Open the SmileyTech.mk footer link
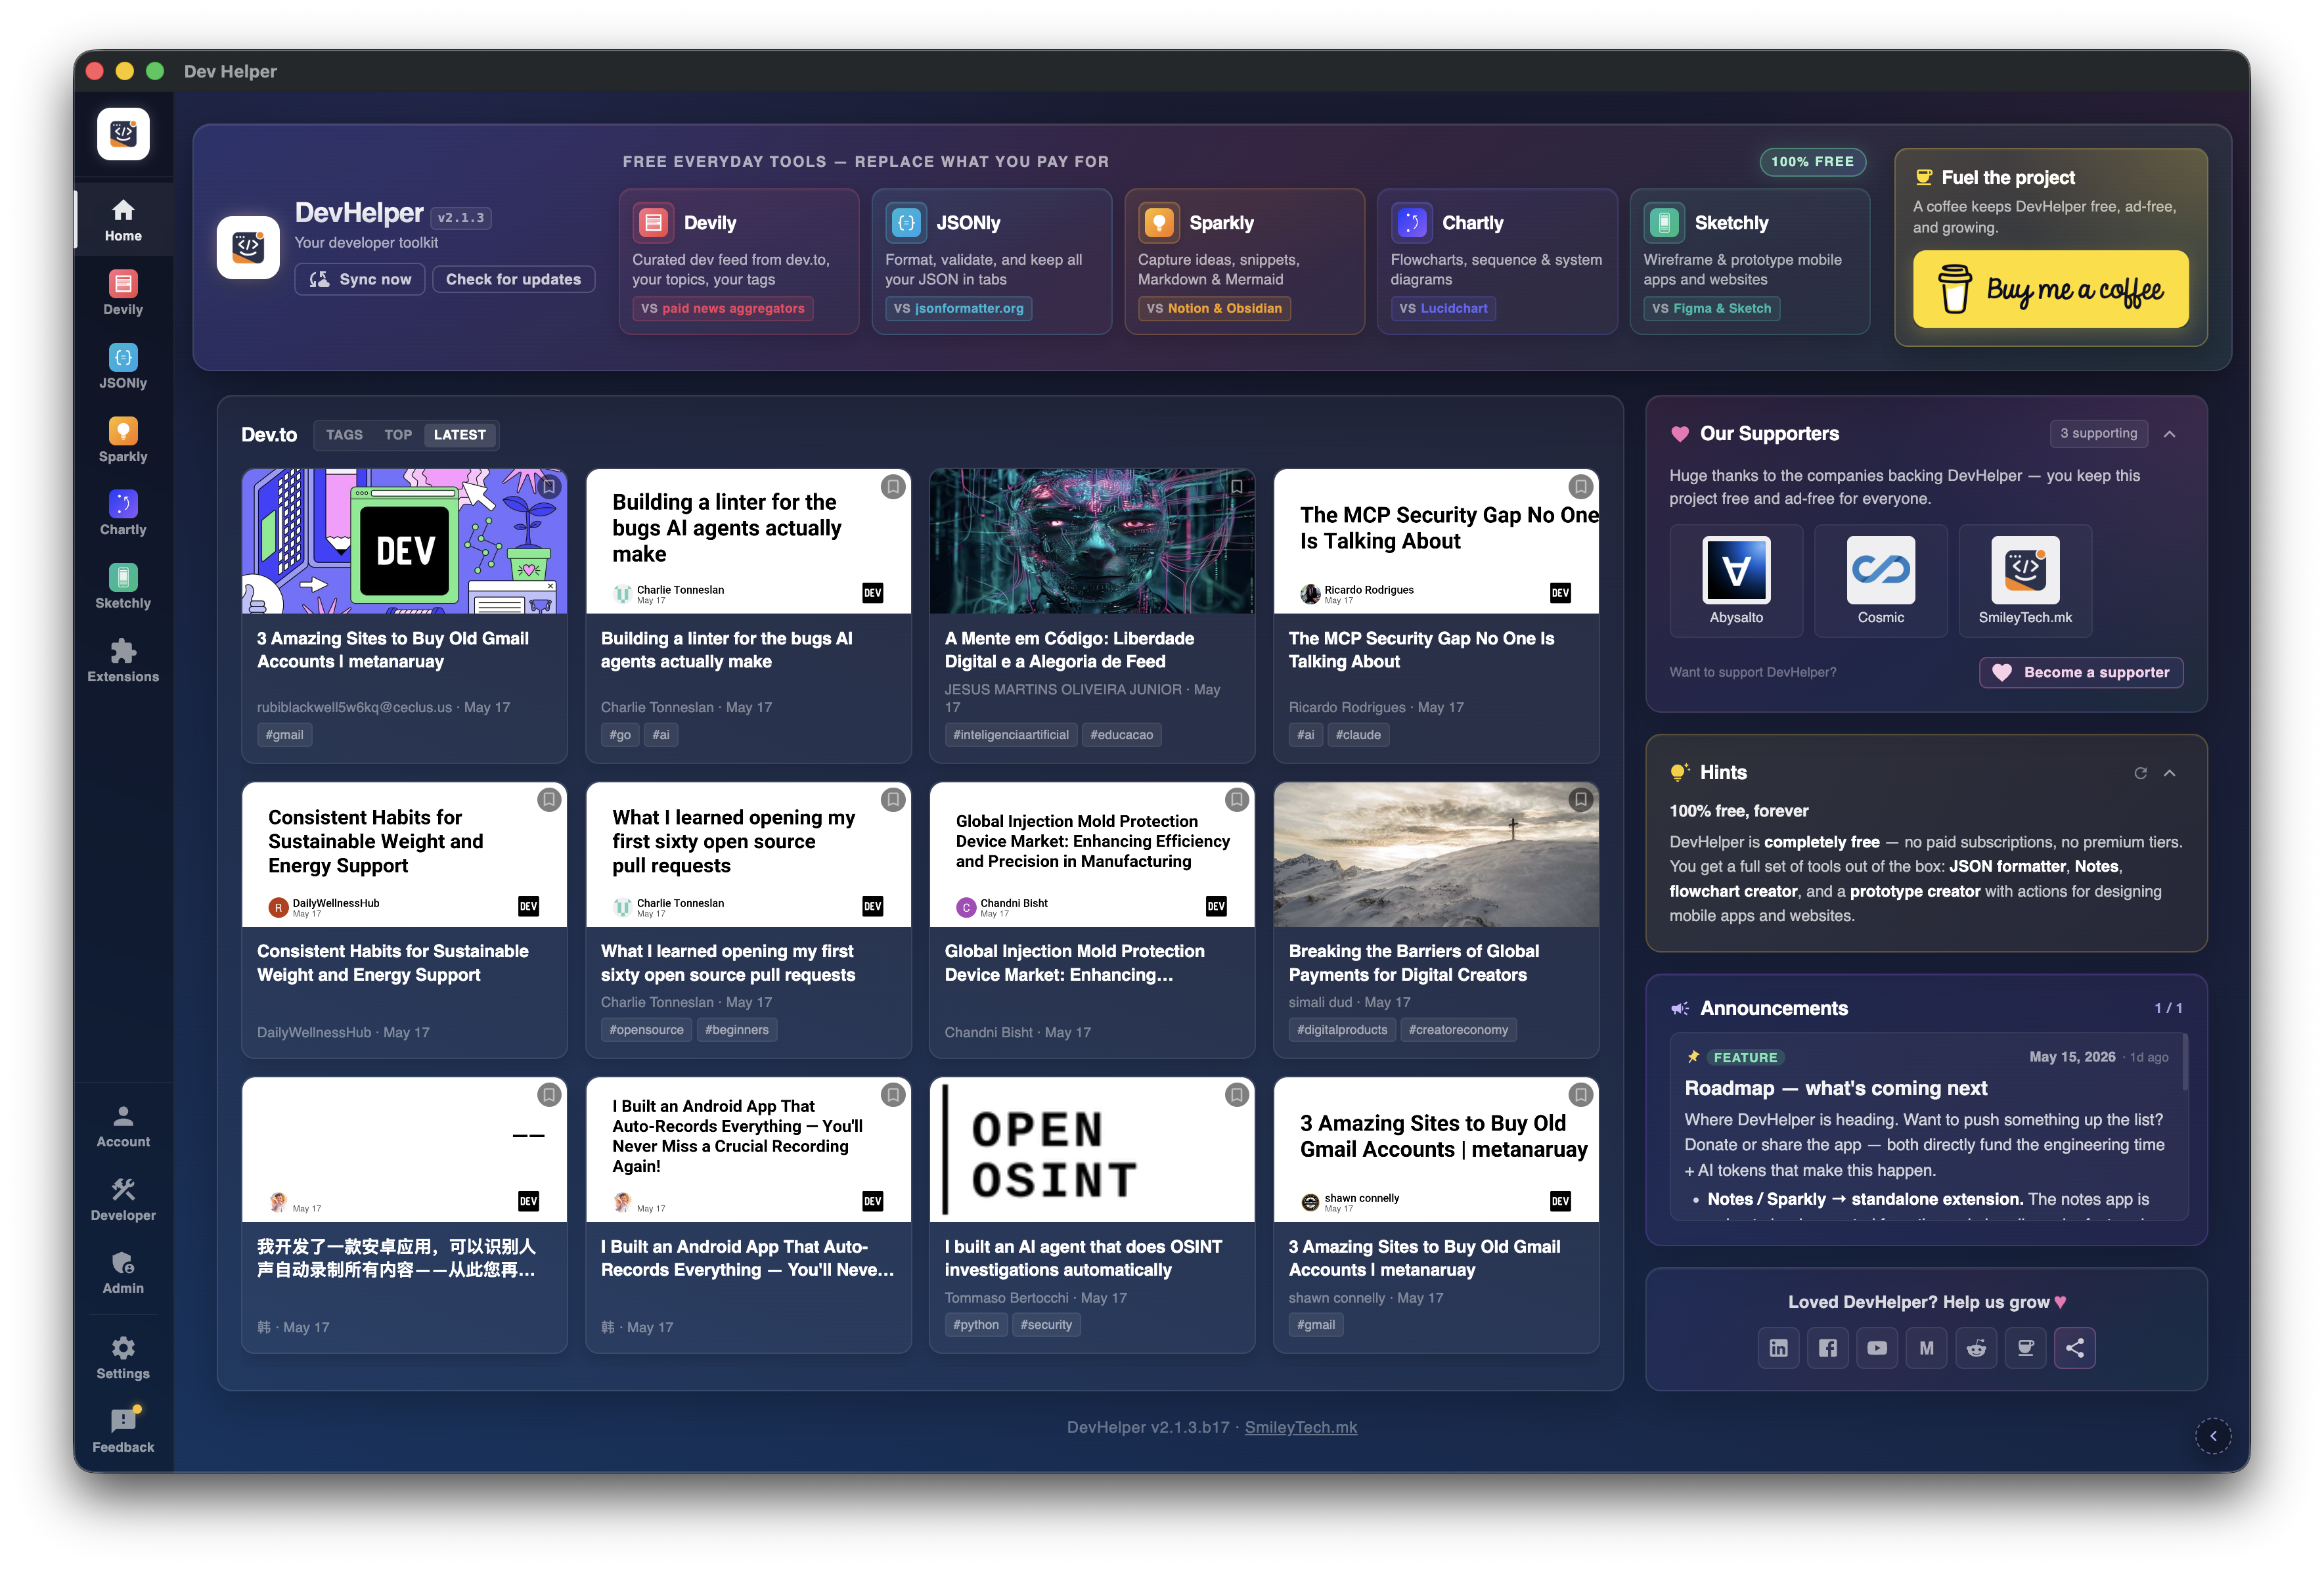 coord(1300,1427)
